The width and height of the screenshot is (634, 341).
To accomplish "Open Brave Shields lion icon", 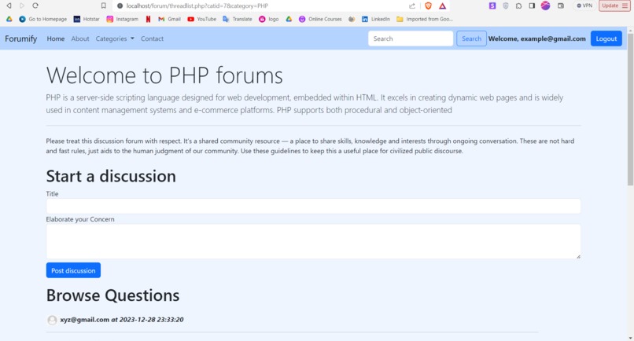I will [428, 5].
